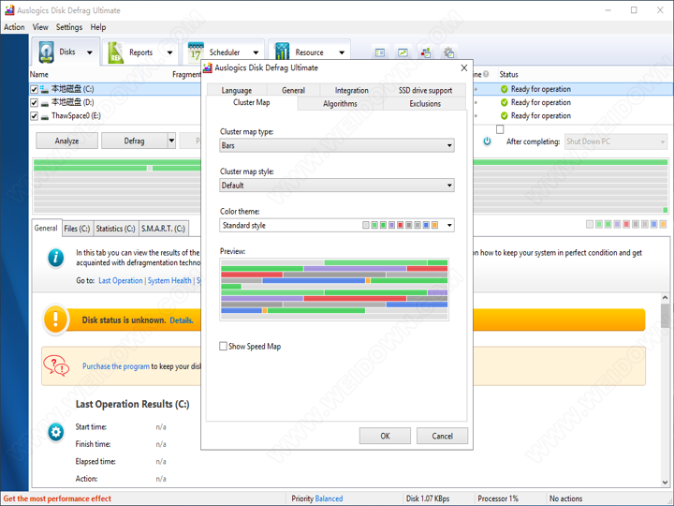Click the Auslogics logo in dialog title bar
The image size is (674, 506).
(208, 67)
